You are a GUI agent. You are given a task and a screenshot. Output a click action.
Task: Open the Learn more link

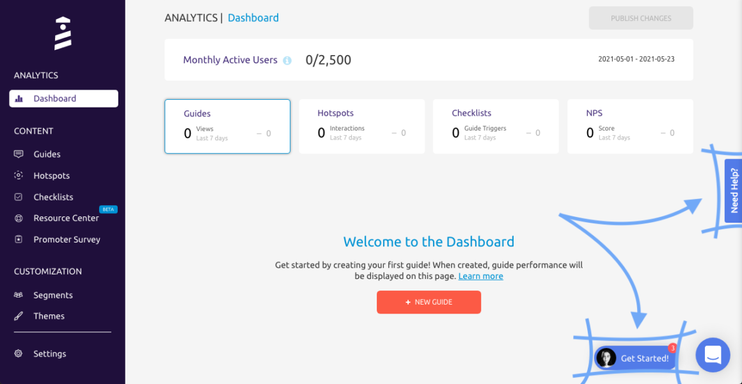point(480,276)
